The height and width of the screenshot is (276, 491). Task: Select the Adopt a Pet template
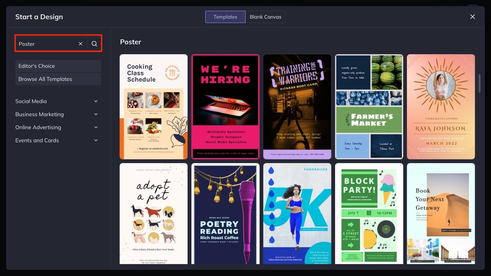point(153,215)
